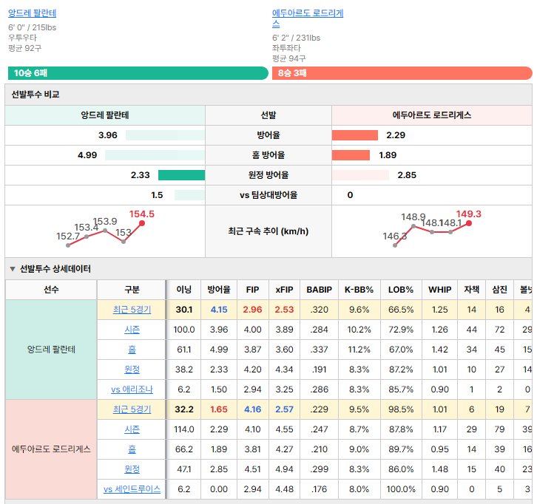Click the blue 4.15 ERA value
Screen dimensions: 537x504
click(219, 310)
